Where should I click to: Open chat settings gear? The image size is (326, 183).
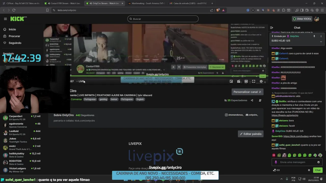click(309, 170)
